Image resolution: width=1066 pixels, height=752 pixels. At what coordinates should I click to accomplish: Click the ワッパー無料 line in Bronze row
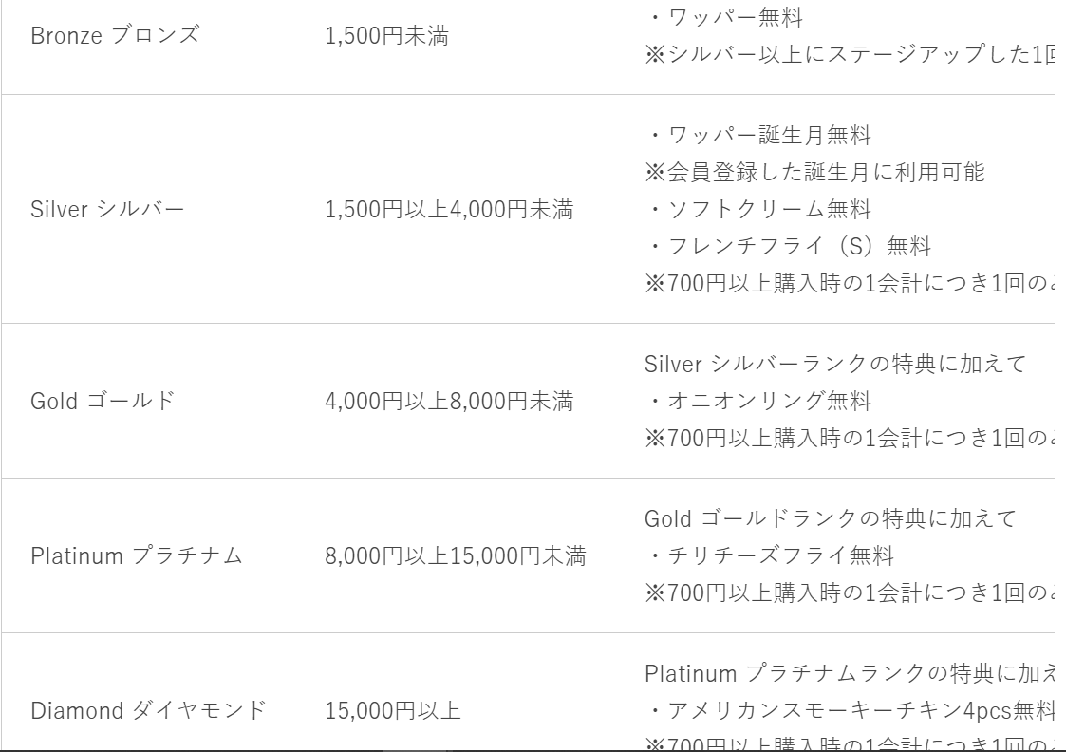tap(724, 17)
